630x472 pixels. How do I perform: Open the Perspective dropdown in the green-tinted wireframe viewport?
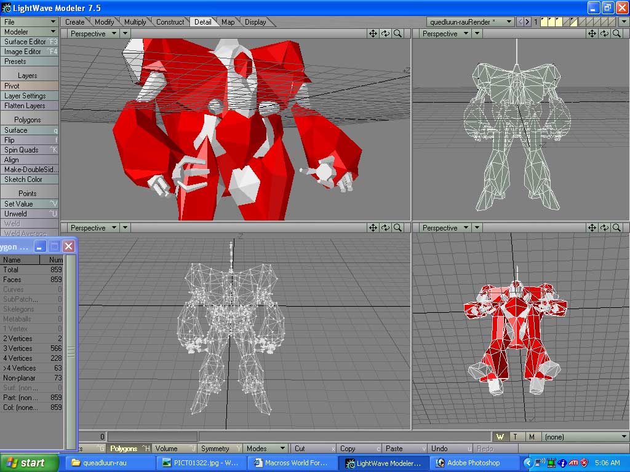(445, 34)
